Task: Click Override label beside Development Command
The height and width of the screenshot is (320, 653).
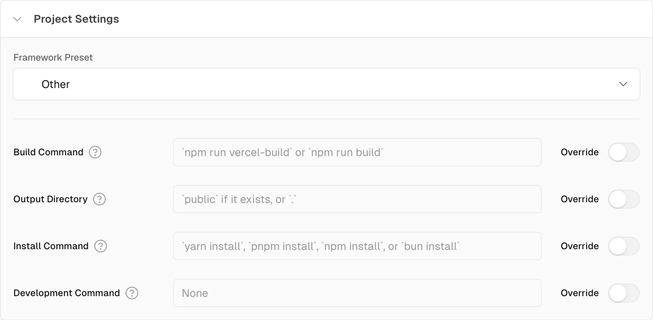Action: (579, 293)
